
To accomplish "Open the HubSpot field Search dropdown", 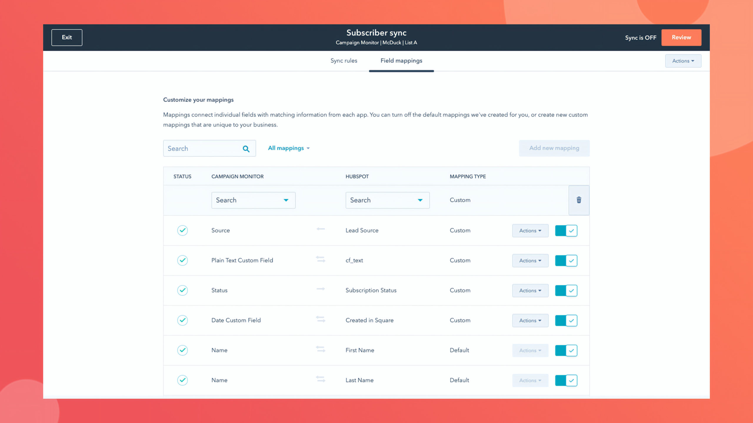I will click(x=387, y=200).
